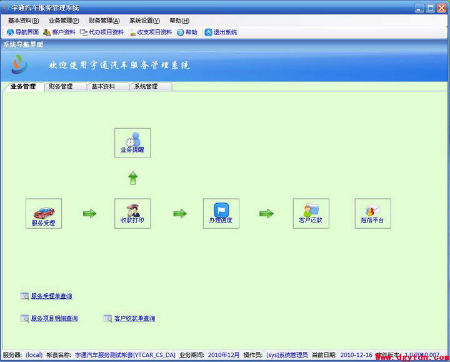Screen dimensions: 450x362
Task: Click the icon beside 客户收款单查询
Action: point(107,318)
